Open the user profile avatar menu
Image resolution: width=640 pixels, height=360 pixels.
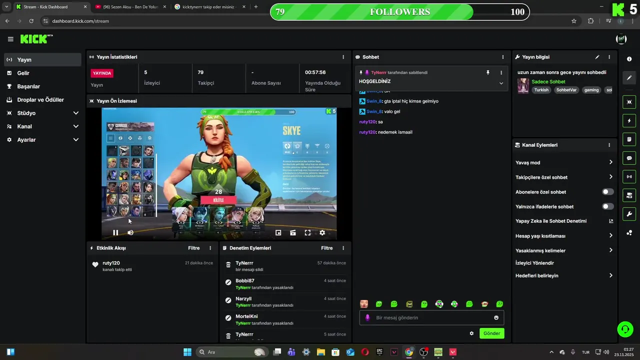(621, 39)
